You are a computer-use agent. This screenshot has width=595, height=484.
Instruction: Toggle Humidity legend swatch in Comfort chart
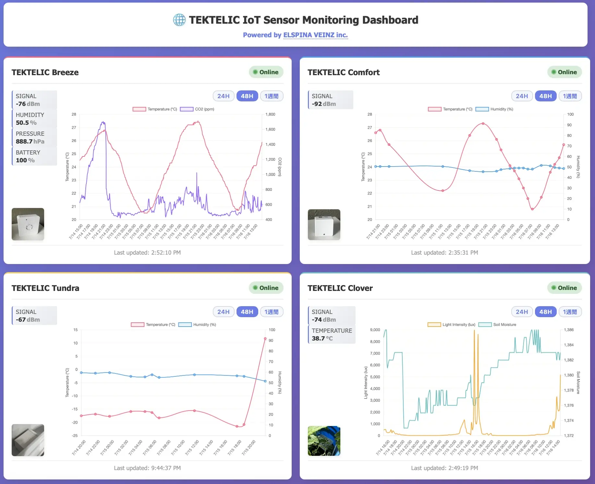(x=482, y=109)
